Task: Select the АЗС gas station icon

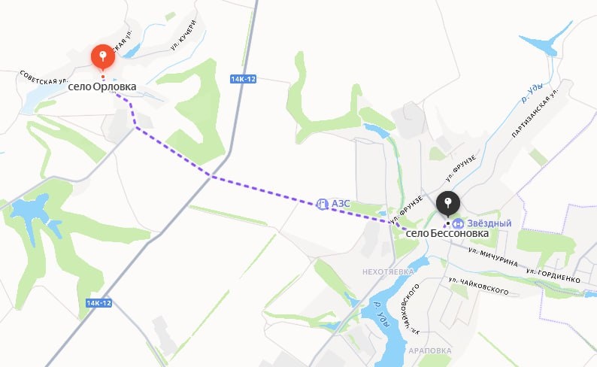Action: [x=322, y=204]
